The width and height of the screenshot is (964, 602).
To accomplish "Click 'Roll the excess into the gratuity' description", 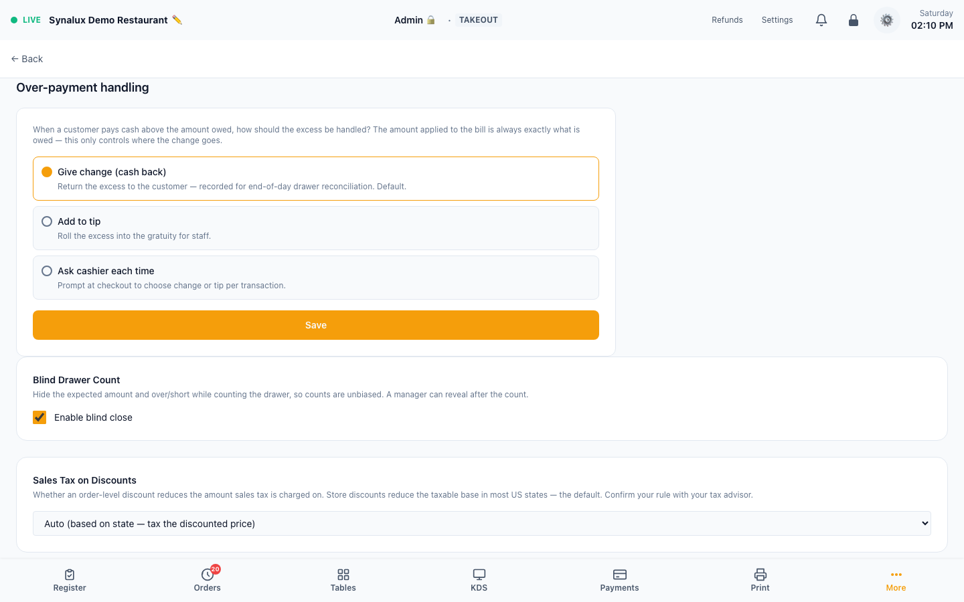I will 134,236.
